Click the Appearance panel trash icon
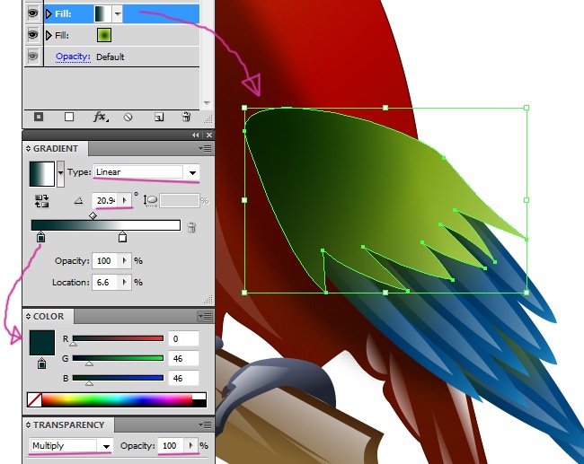This screenshot has height=464, width=584. (186, 117)
